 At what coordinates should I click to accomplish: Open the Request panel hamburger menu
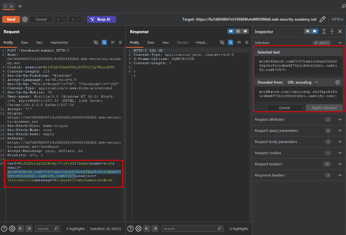(x=120, y=42)
